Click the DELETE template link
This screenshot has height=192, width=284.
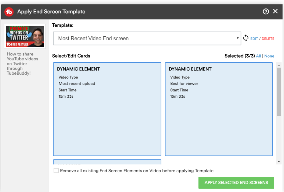268,38
